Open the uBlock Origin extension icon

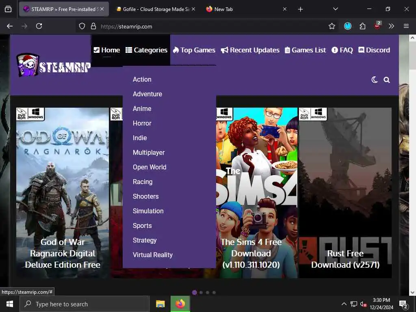tap(377, 26)
